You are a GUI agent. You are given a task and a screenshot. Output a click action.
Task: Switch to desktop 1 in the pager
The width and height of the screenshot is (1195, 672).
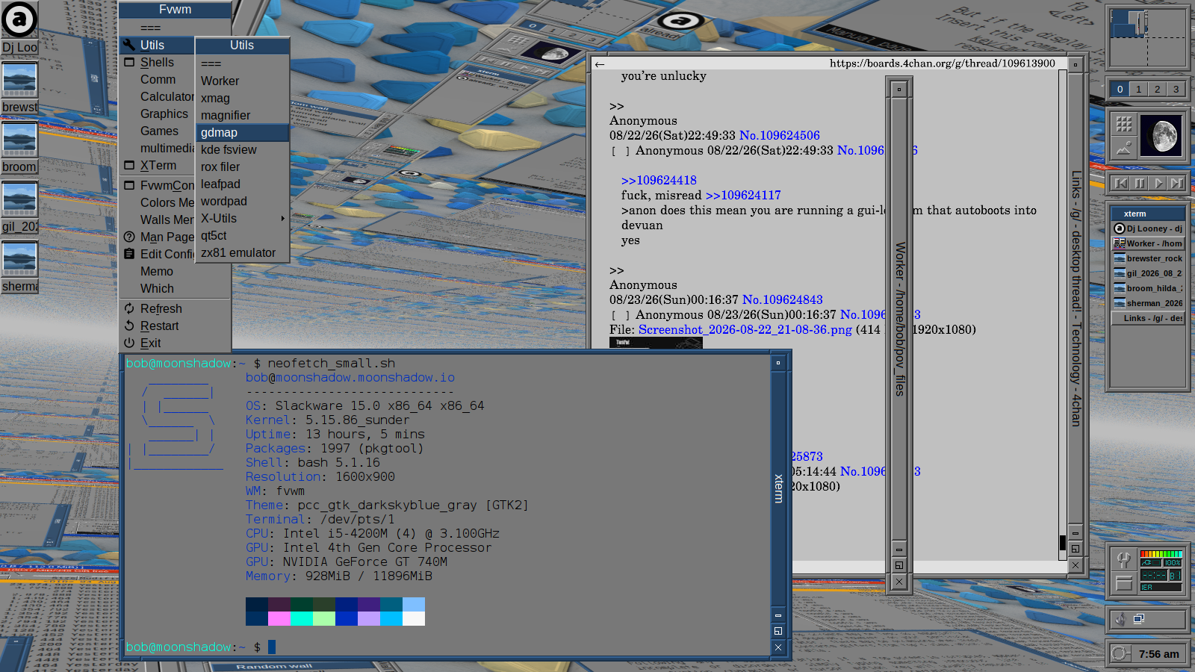(x=1138, y=89)
